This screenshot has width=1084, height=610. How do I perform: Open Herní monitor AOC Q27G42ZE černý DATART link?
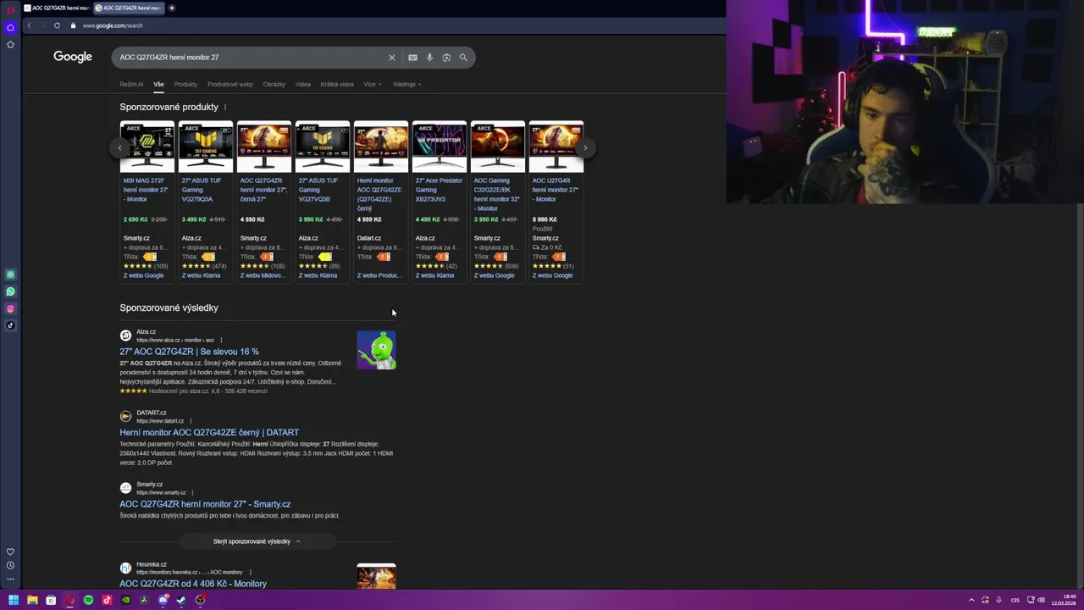(x=209, y=432)
